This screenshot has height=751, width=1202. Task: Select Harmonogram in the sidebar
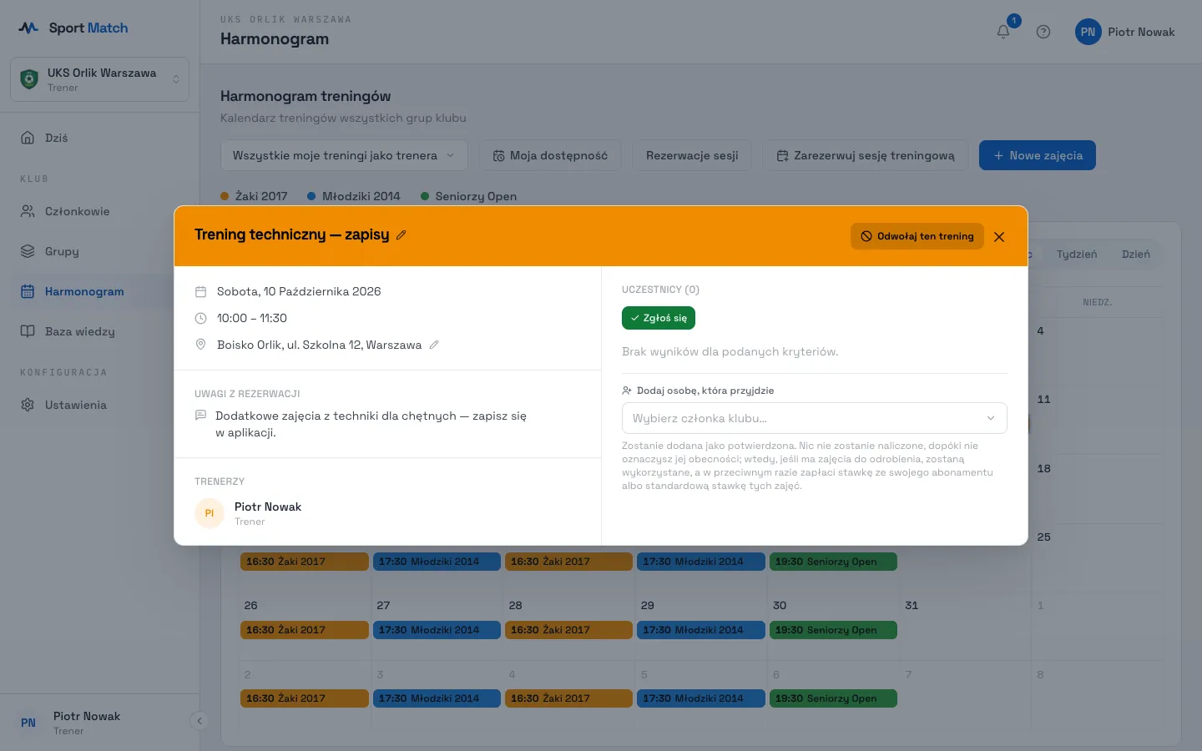click(x=99, y=291)
